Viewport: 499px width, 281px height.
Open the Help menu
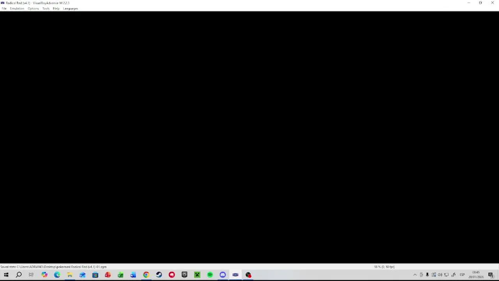[x=56, y=8]
